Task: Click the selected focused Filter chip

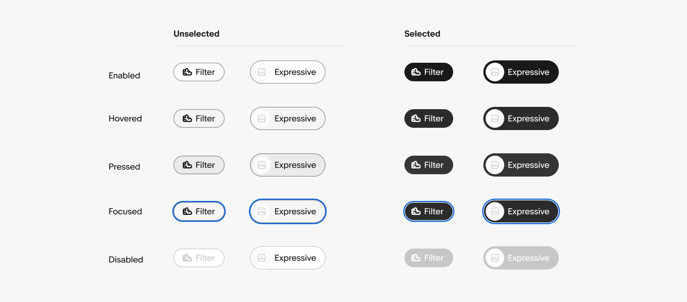Action: coord(429,211)
